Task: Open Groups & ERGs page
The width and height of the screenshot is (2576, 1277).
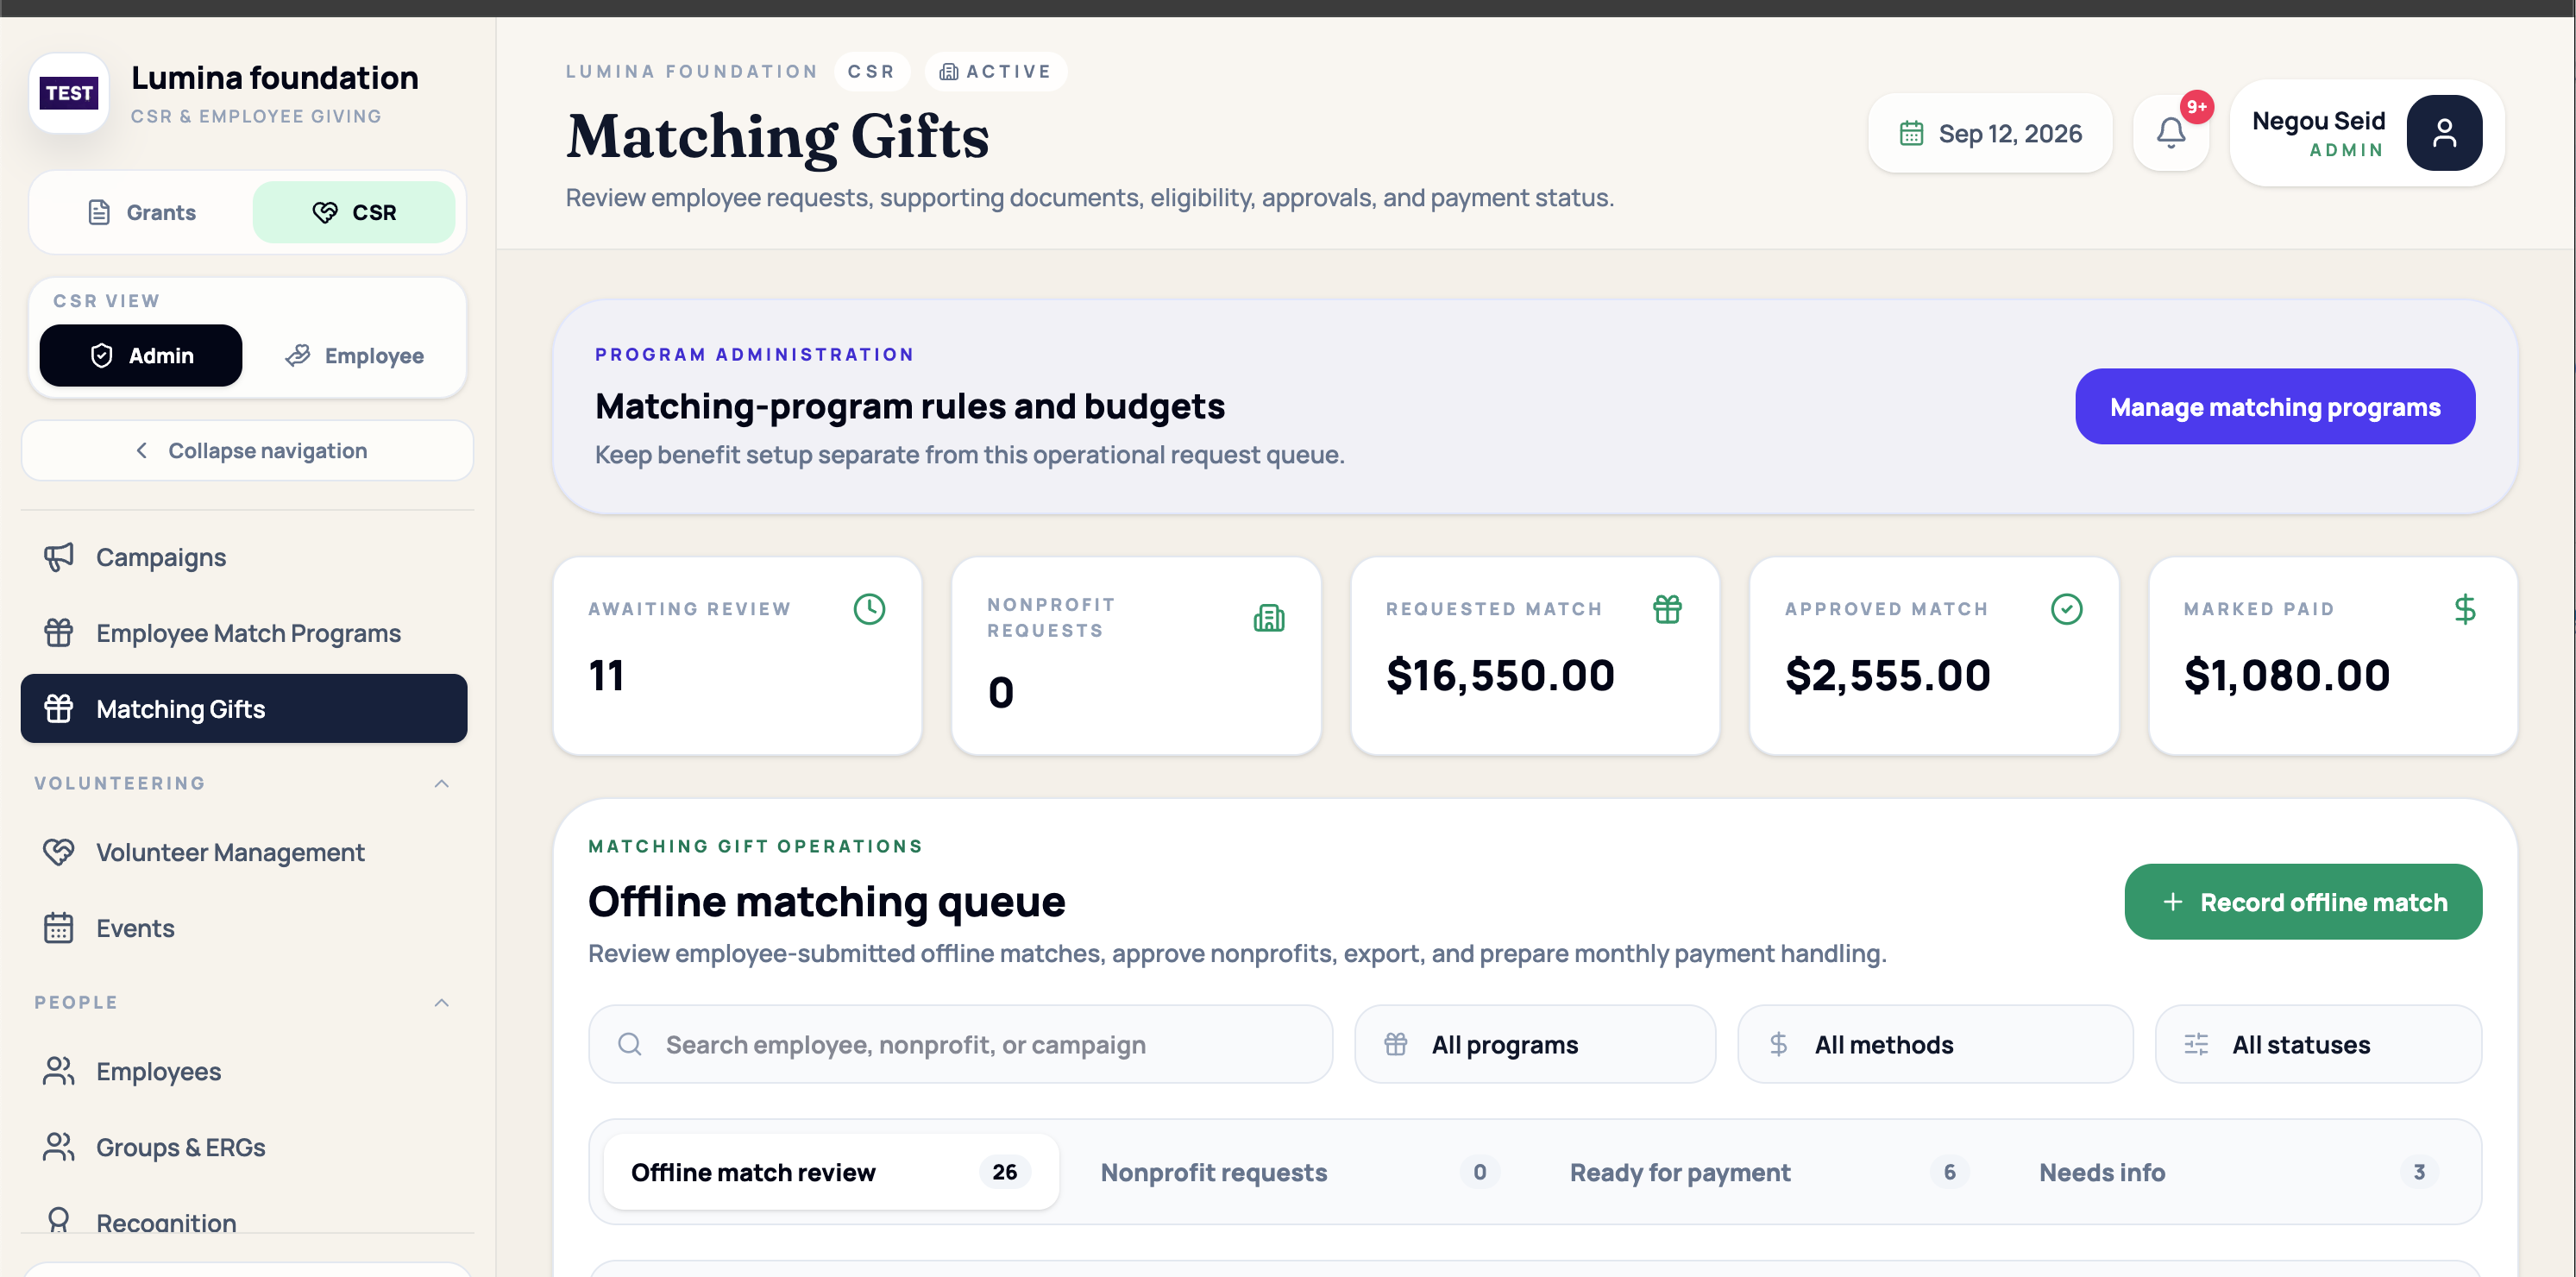Action: tap(244, 1147)
